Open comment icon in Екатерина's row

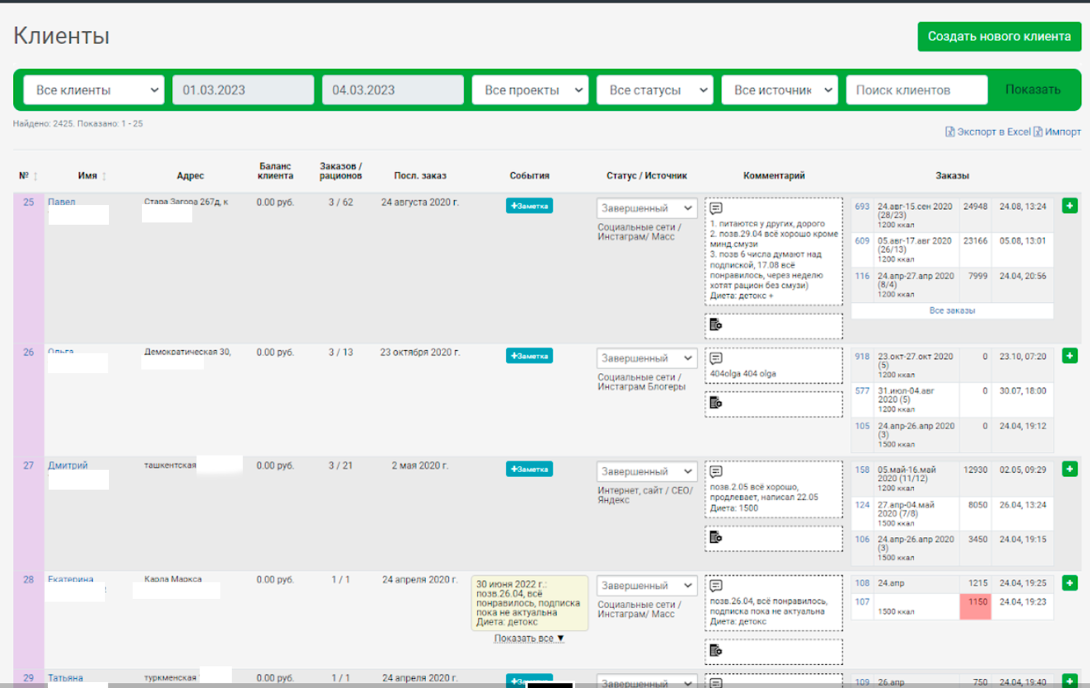click(x=716, y=586)
